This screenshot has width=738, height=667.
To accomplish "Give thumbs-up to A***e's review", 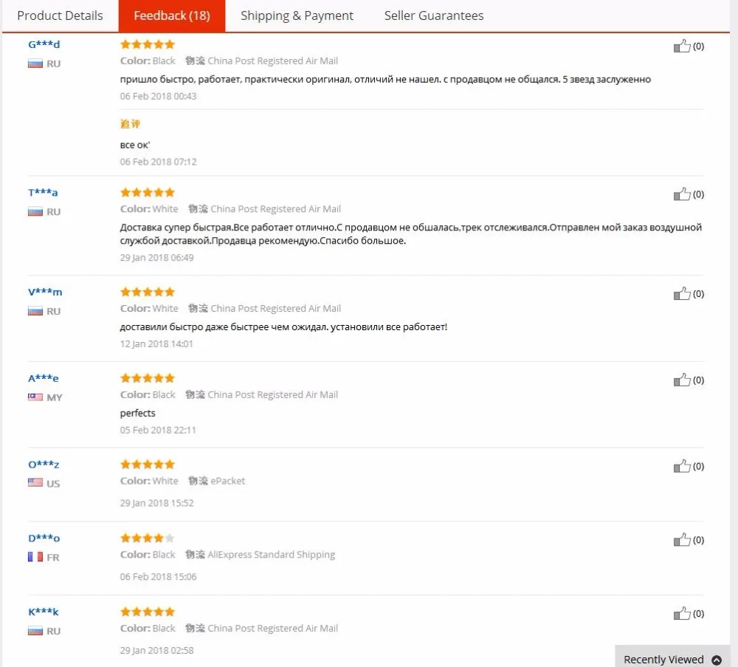I will coord(681,380).
